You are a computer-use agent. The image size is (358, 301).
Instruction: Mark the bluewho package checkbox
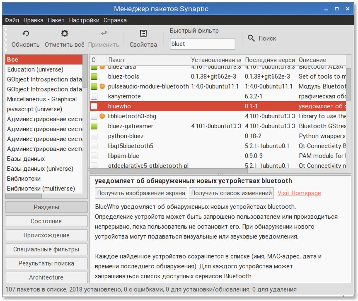[94, 106]
